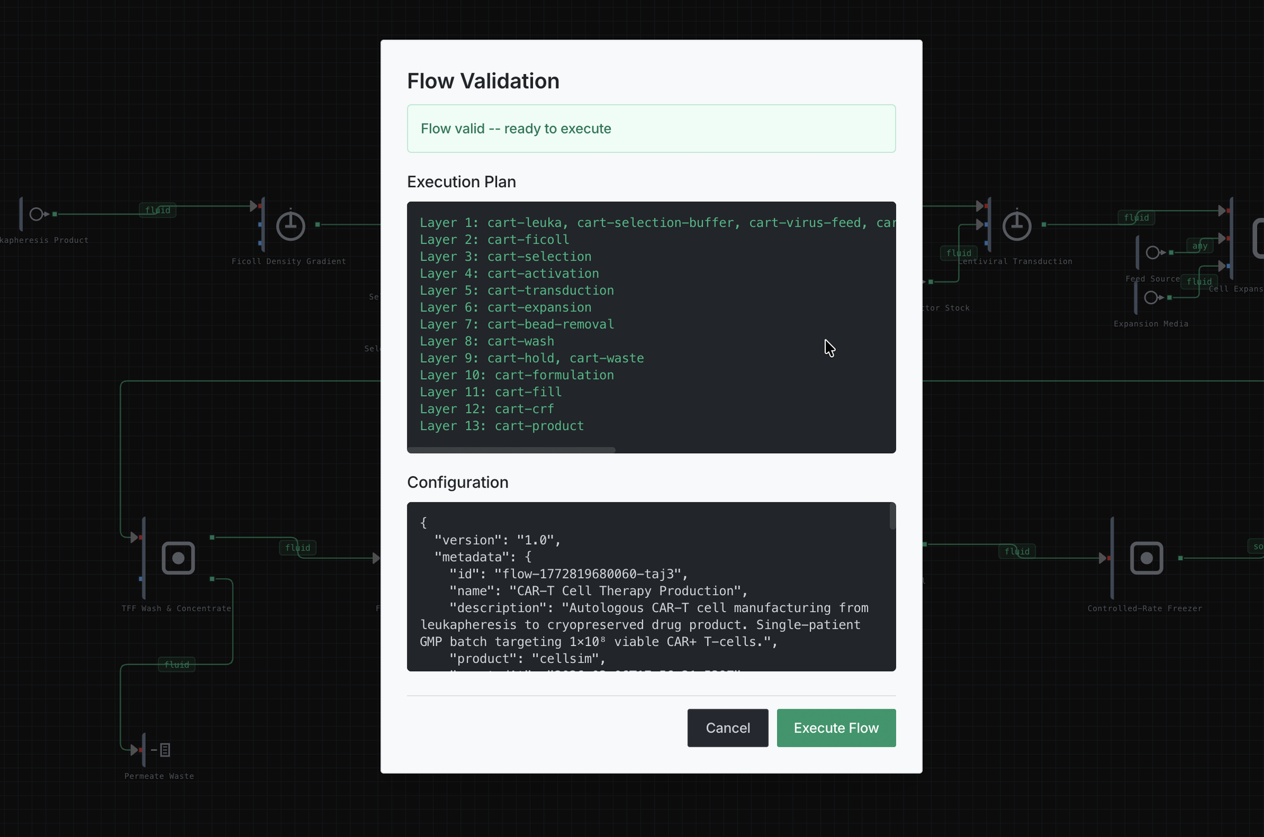Click the Layer 1 line in Execution Plan
The width and height of the screenshot is (1264, 837).
[x=658, y=223]
